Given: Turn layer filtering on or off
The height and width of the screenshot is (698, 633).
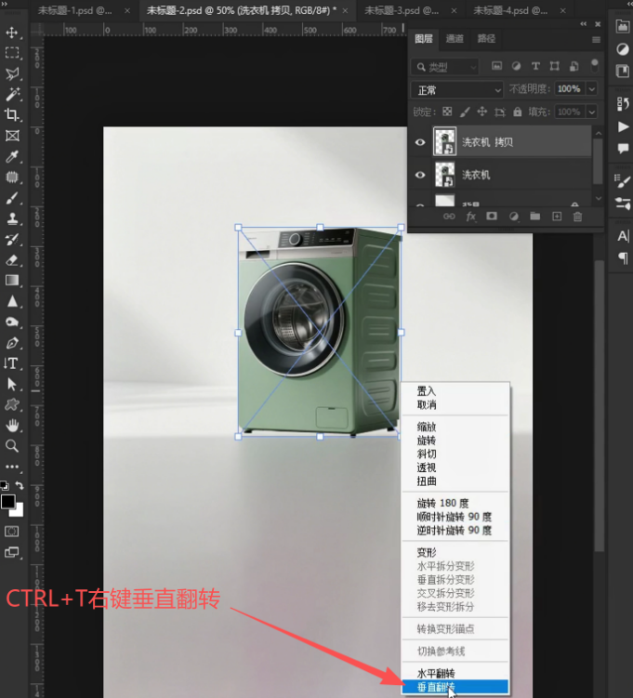Looking at the screenshot, I should pyautogui.click(x=594, y=66).
